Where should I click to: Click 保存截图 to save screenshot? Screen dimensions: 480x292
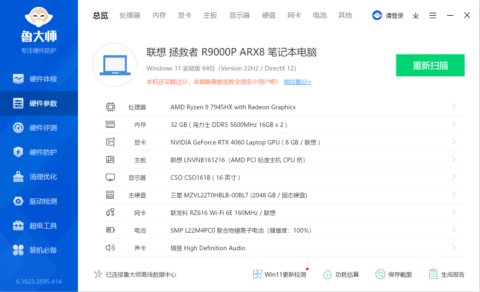(x=394, y=274)
